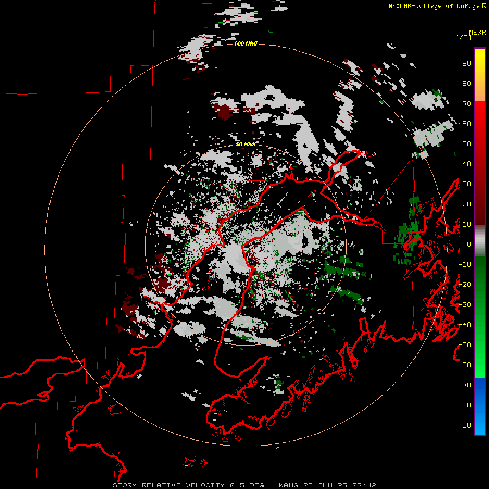Select the -50 knot scale label

tap(465, 345)
